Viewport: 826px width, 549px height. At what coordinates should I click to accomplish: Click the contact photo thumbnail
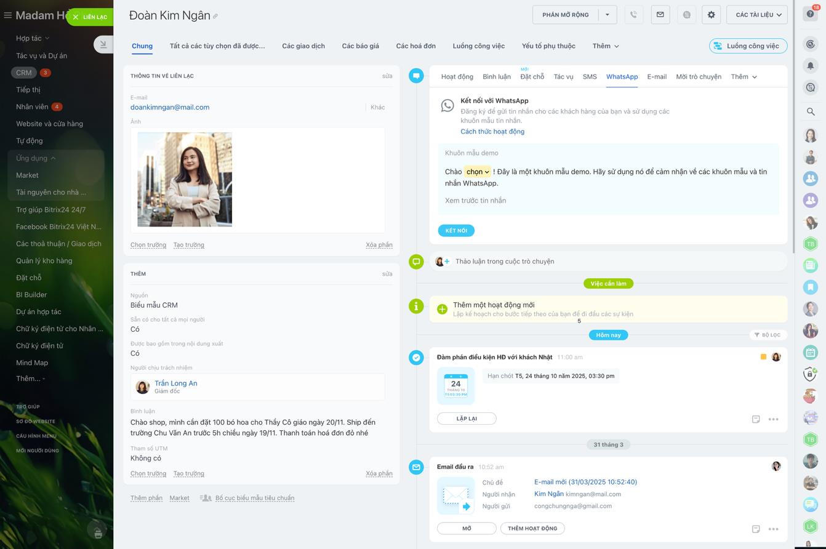coord(185,179)
